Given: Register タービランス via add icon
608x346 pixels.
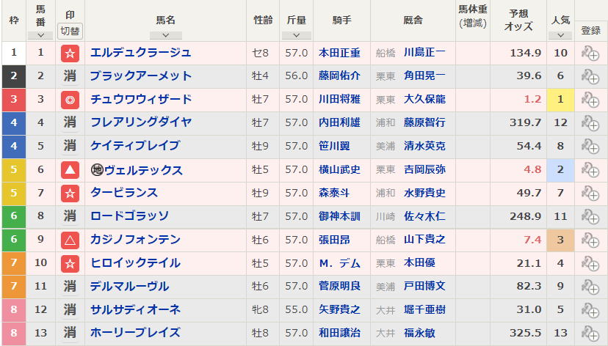Looking at the screenshot, I should [x=590, y=193].
